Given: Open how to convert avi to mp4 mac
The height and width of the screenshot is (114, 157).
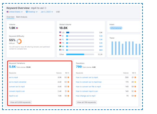Looking at the screenshot, I should pos(89,82).
